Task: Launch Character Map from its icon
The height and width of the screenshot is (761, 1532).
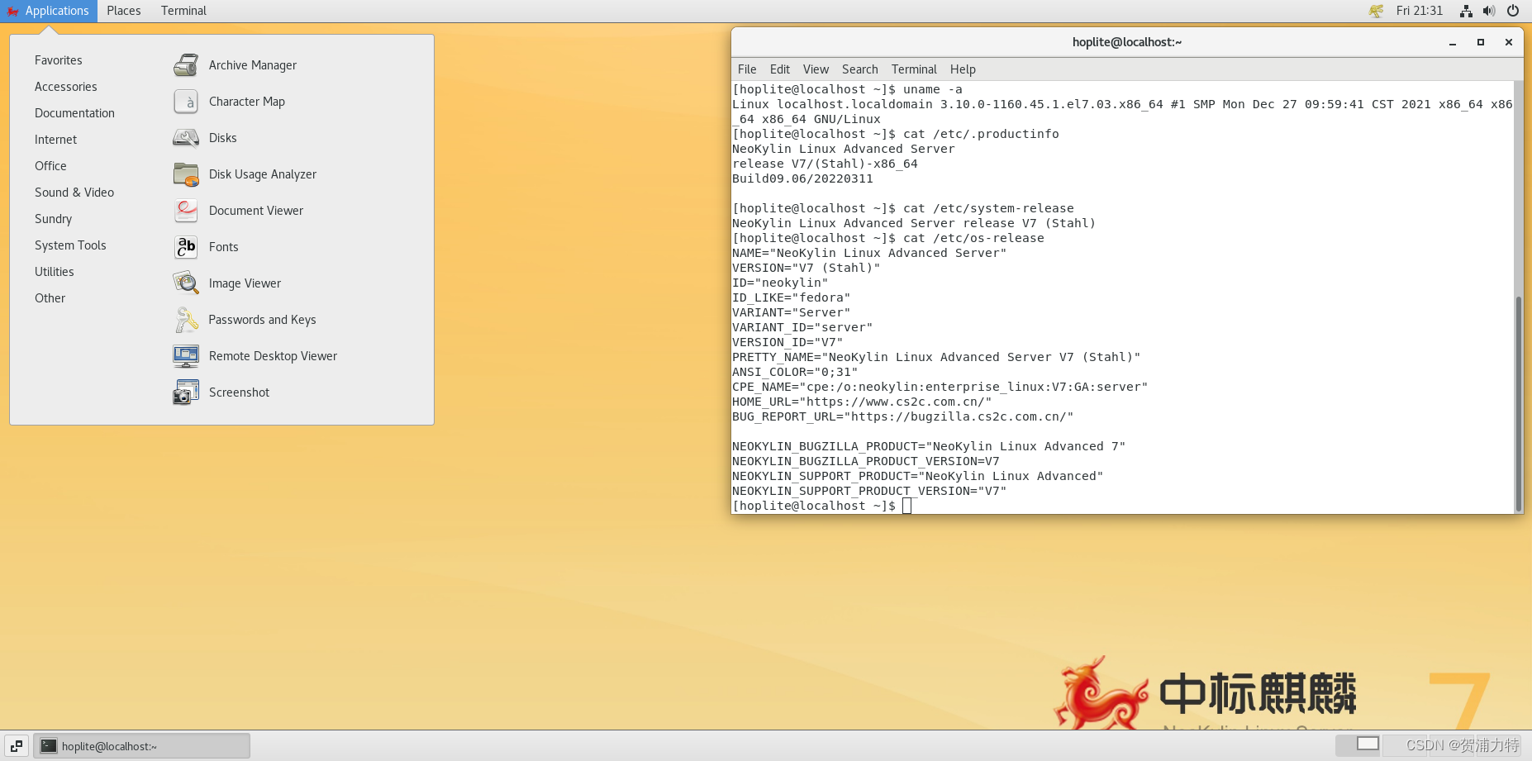Action: click(186, 102)
